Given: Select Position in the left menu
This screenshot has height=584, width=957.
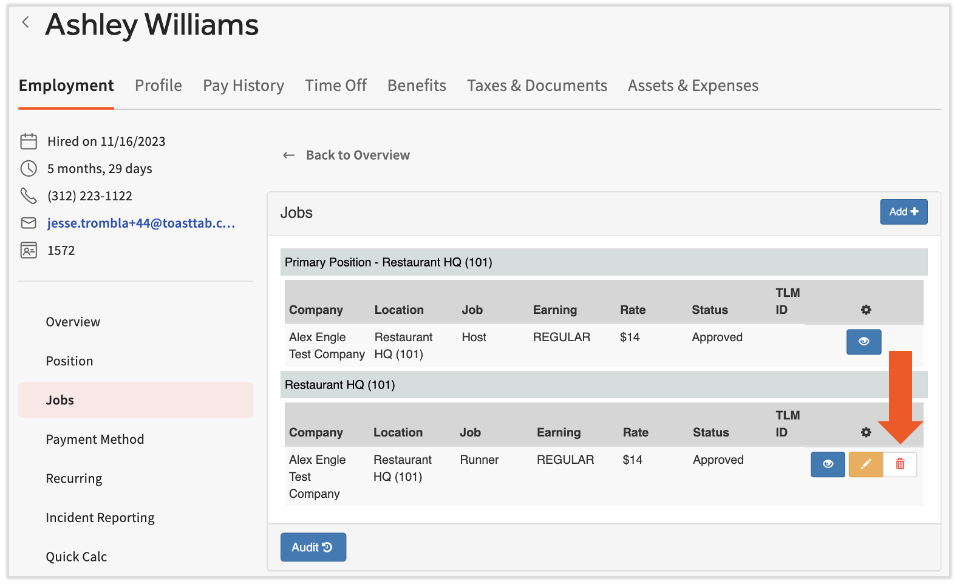Looking at the screenshot, I should click(x=69, y=361).
